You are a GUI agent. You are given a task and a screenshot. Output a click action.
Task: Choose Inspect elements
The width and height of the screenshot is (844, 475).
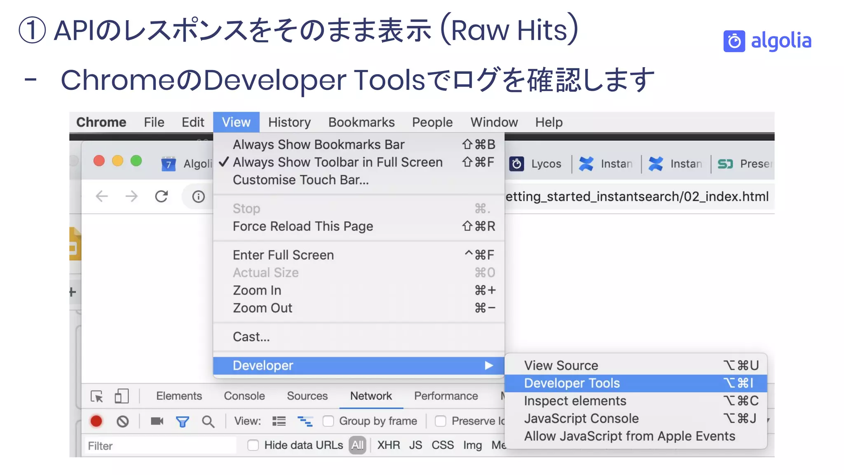(x=636, y=401)
